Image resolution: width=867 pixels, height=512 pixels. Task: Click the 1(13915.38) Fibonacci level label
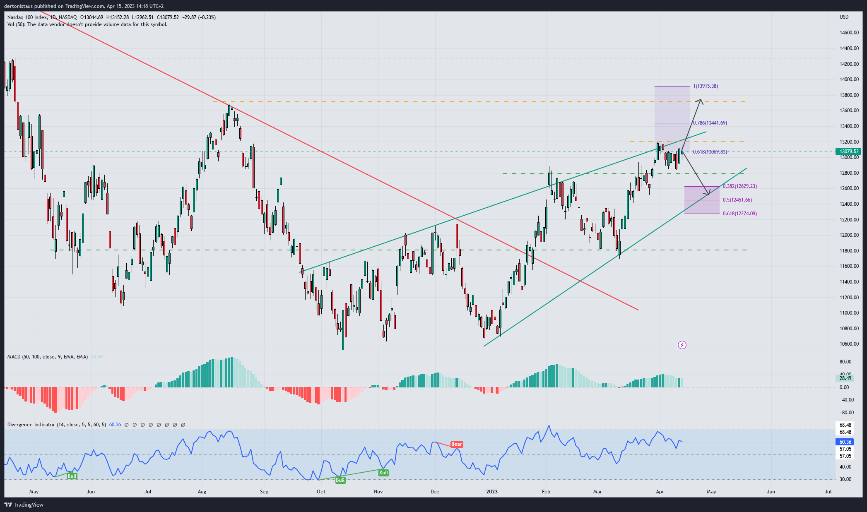pyautogui.click(x=706, y=86)
